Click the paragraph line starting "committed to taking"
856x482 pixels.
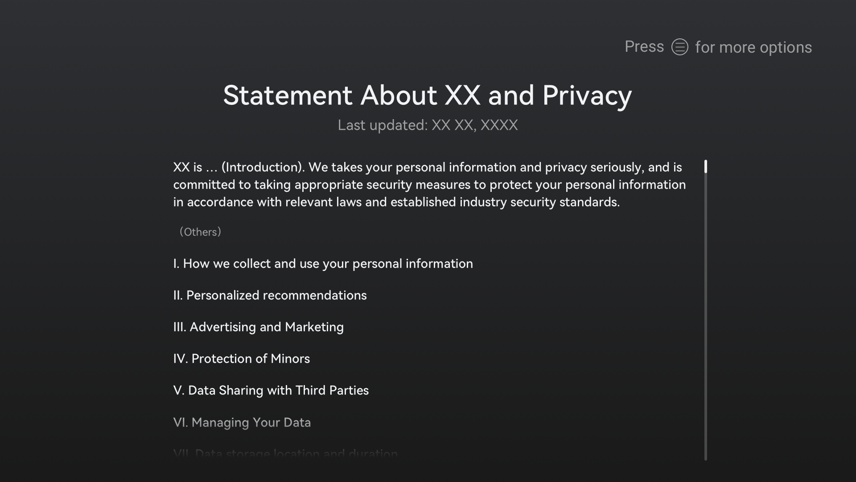tap(429, 185)
